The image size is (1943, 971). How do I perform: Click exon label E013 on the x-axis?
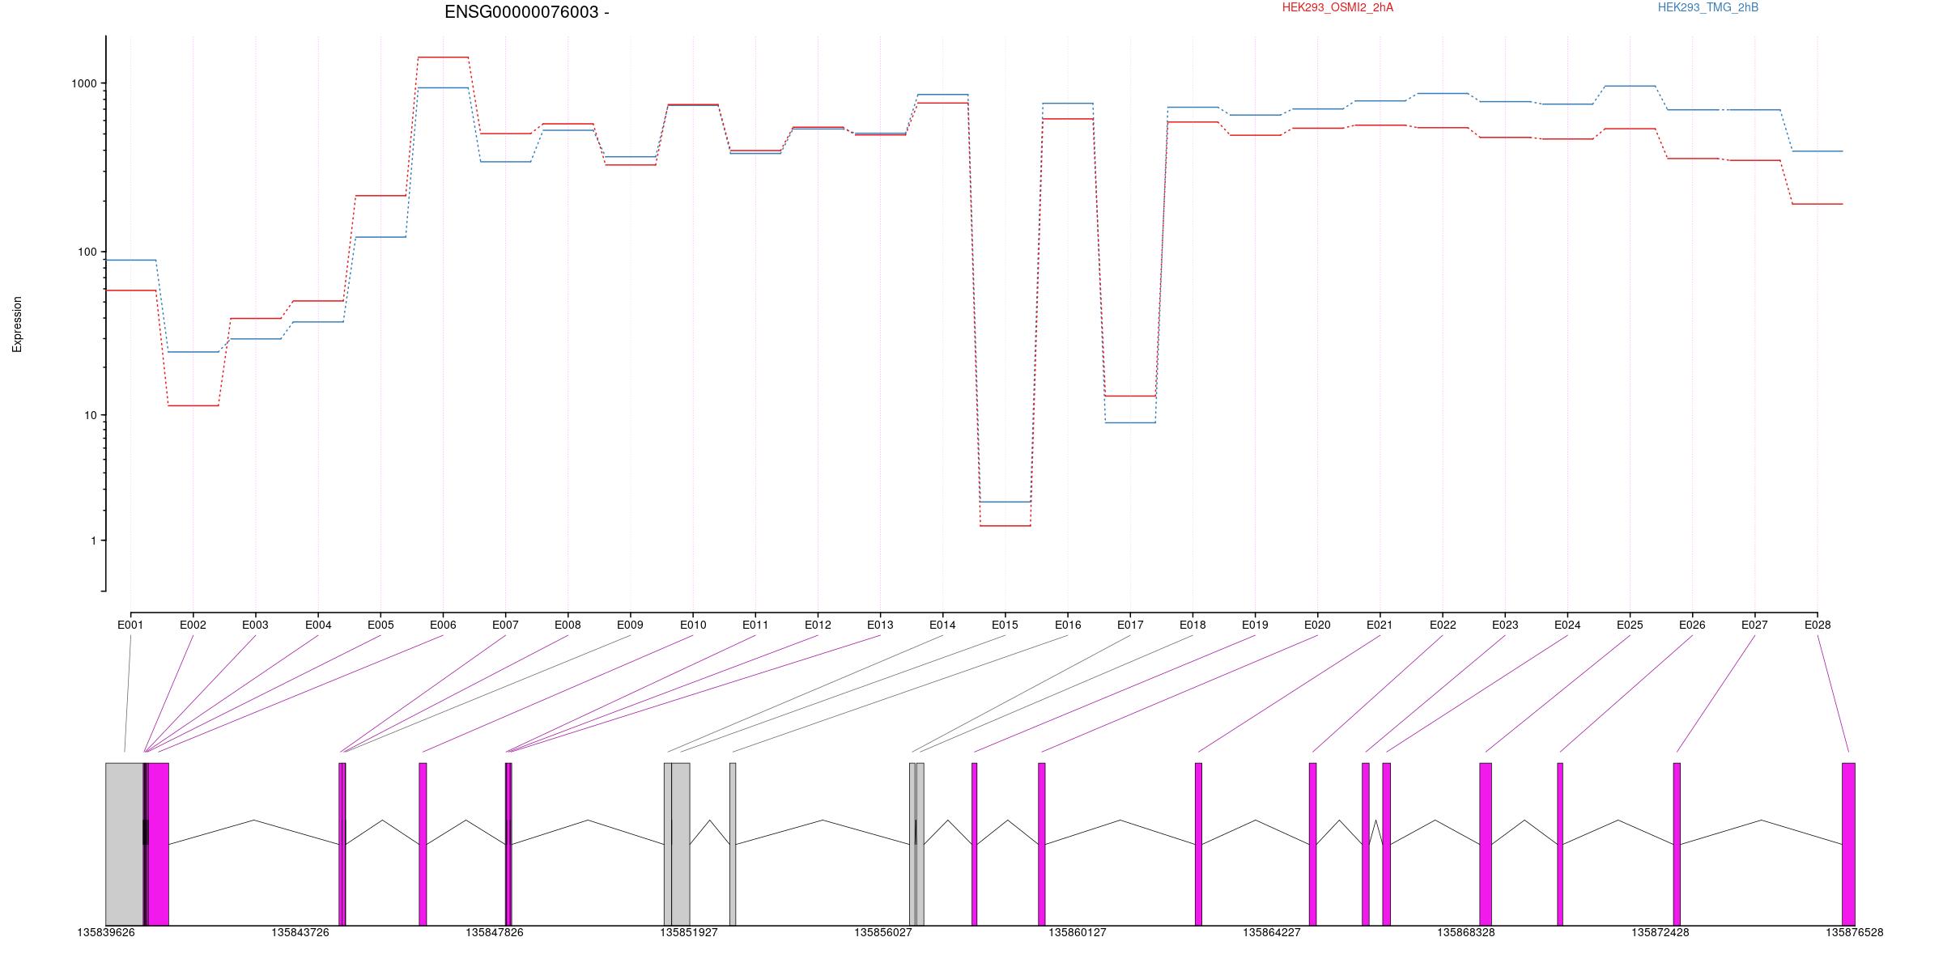(880, 625)
